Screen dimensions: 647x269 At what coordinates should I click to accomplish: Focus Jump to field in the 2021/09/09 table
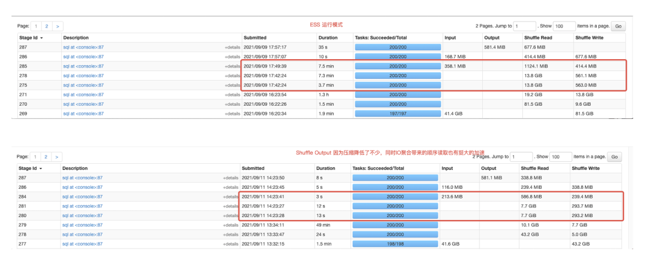coord(524,26)
